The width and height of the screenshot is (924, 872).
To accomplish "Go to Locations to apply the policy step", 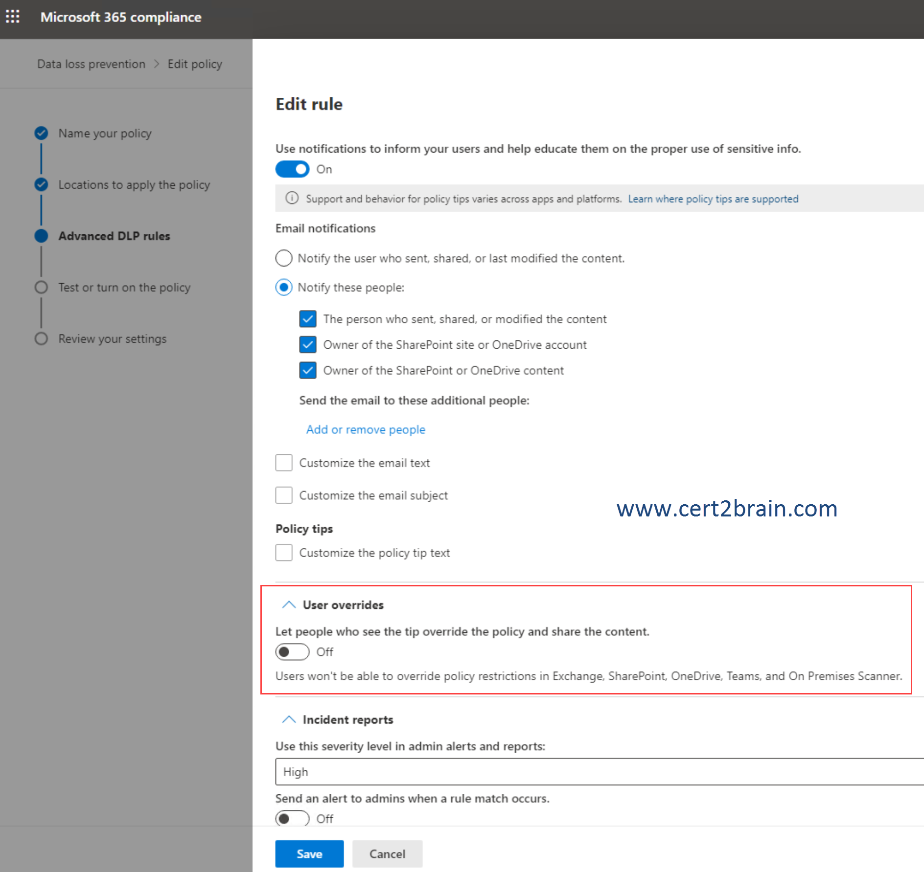I will [134, 185].
